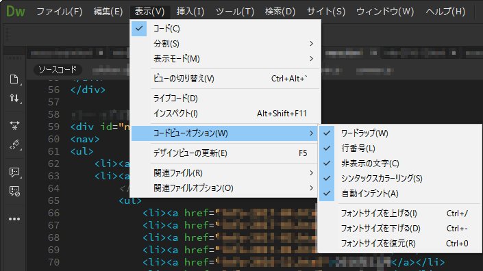The width and height of the screenshot is (483, 271).
Task: Click line number 66 in code gutter
Action: [x=53, y=213]
